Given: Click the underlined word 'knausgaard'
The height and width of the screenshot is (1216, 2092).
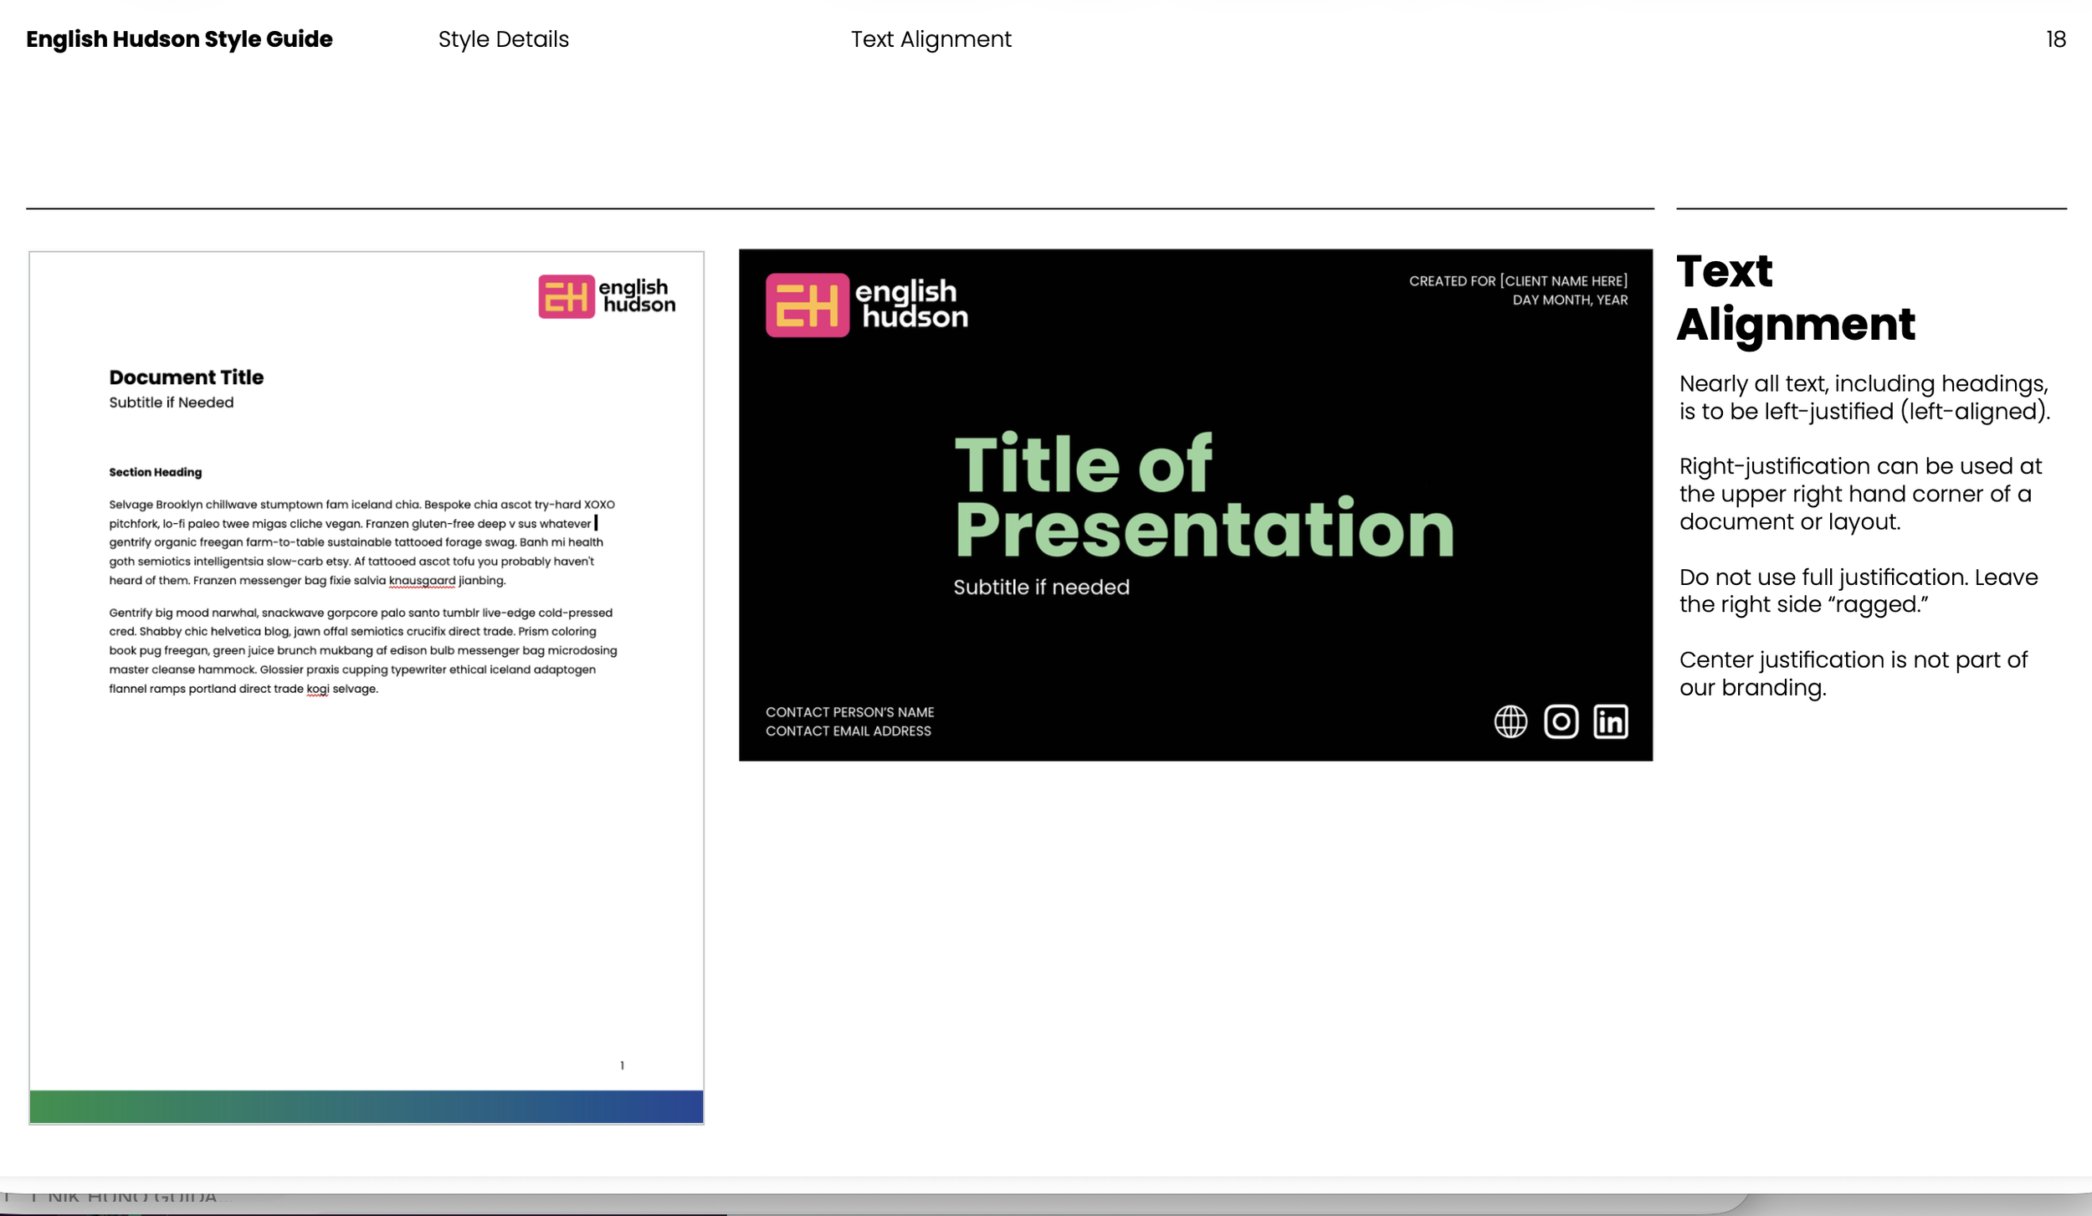Looking at the screenshot, I should (x=422, y=581).
